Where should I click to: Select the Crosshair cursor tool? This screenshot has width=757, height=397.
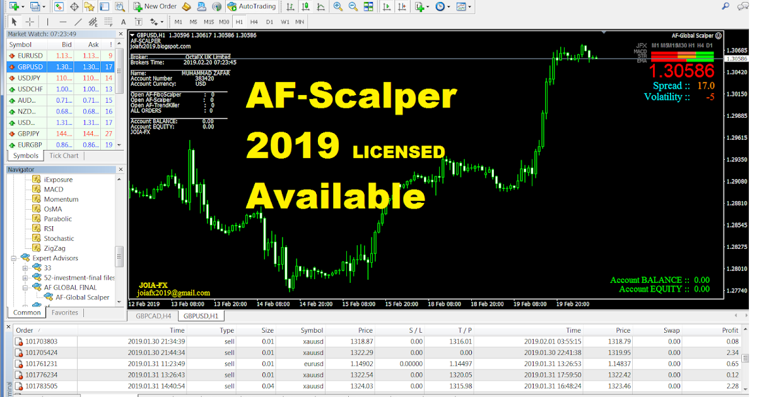(30, 22)
